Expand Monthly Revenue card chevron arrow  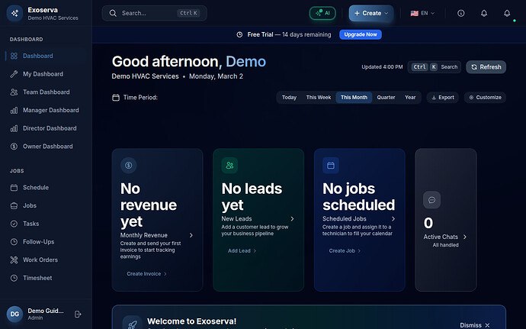click(191, 236)
